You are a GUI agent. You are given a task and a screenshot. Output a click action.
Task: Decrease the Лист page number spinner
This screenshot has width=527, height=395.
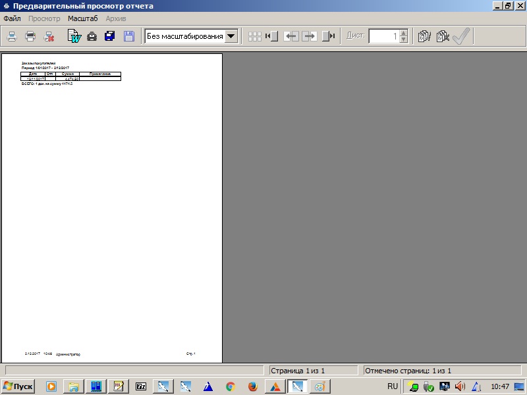point(404,40)
